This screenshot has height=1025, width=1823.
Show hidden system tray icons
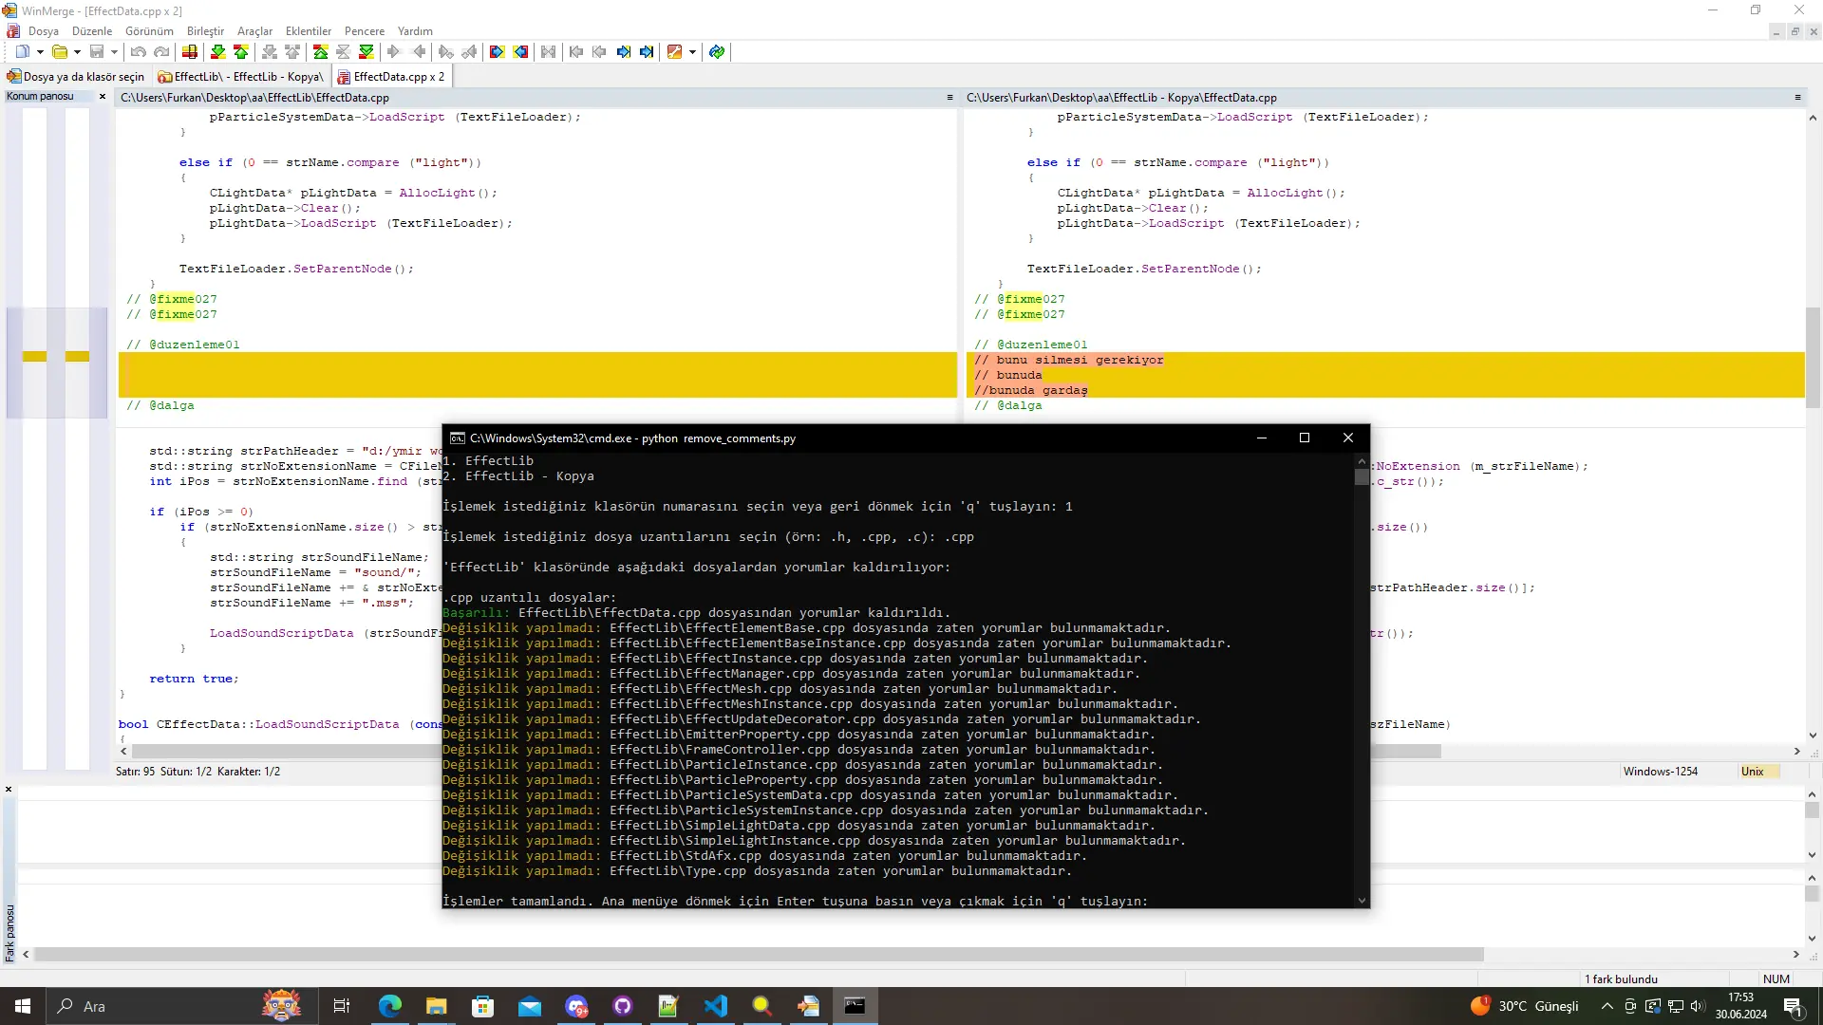(1607, 1006)
